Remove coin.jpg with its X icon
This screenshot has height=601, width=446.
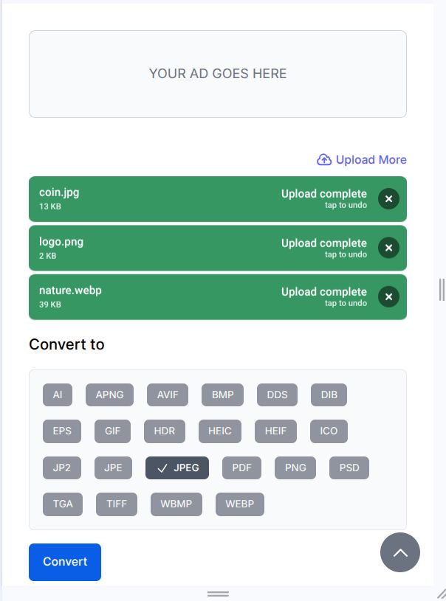pos(388,199)
